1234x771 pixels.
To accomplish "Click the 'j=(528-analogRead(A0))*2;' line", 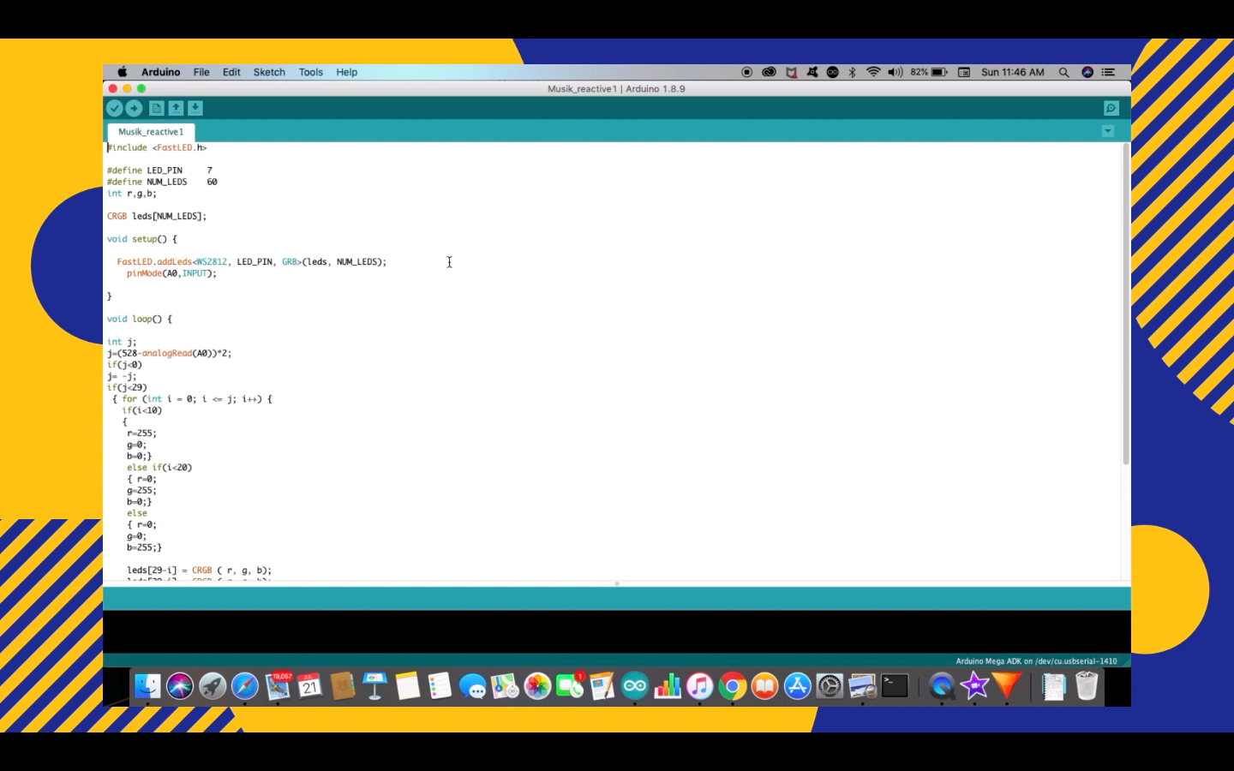I will (x=169, y=353).
